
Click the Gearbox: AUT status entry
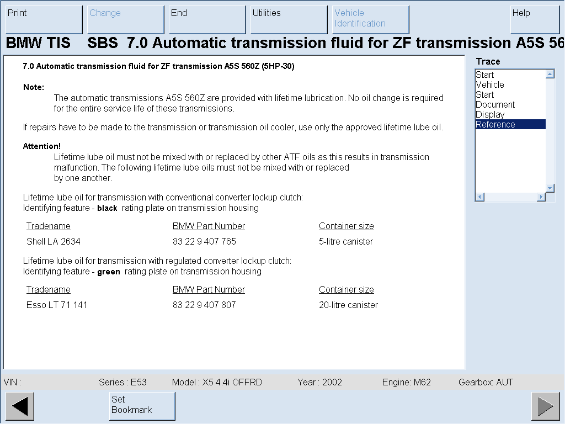pyautogui.click(x=486, y=382)
